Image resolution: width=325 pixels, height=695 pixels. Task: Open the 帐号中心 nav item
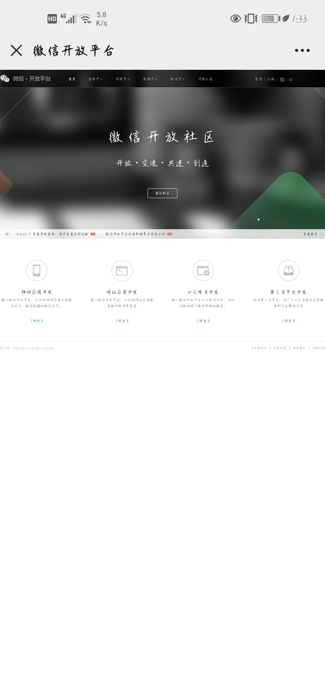(x=178, y=79)
